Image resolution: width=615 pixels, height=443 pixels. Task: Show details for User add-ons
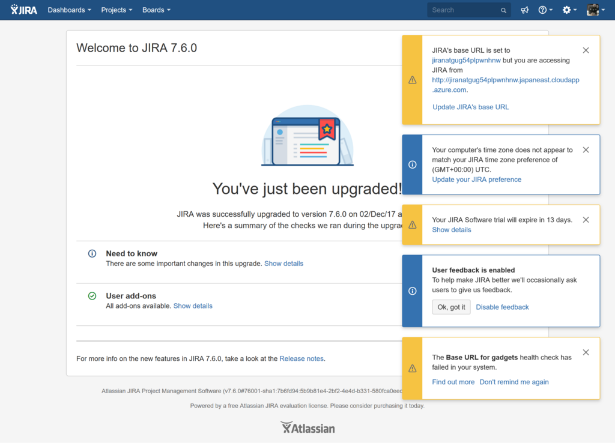click(193, 306)
